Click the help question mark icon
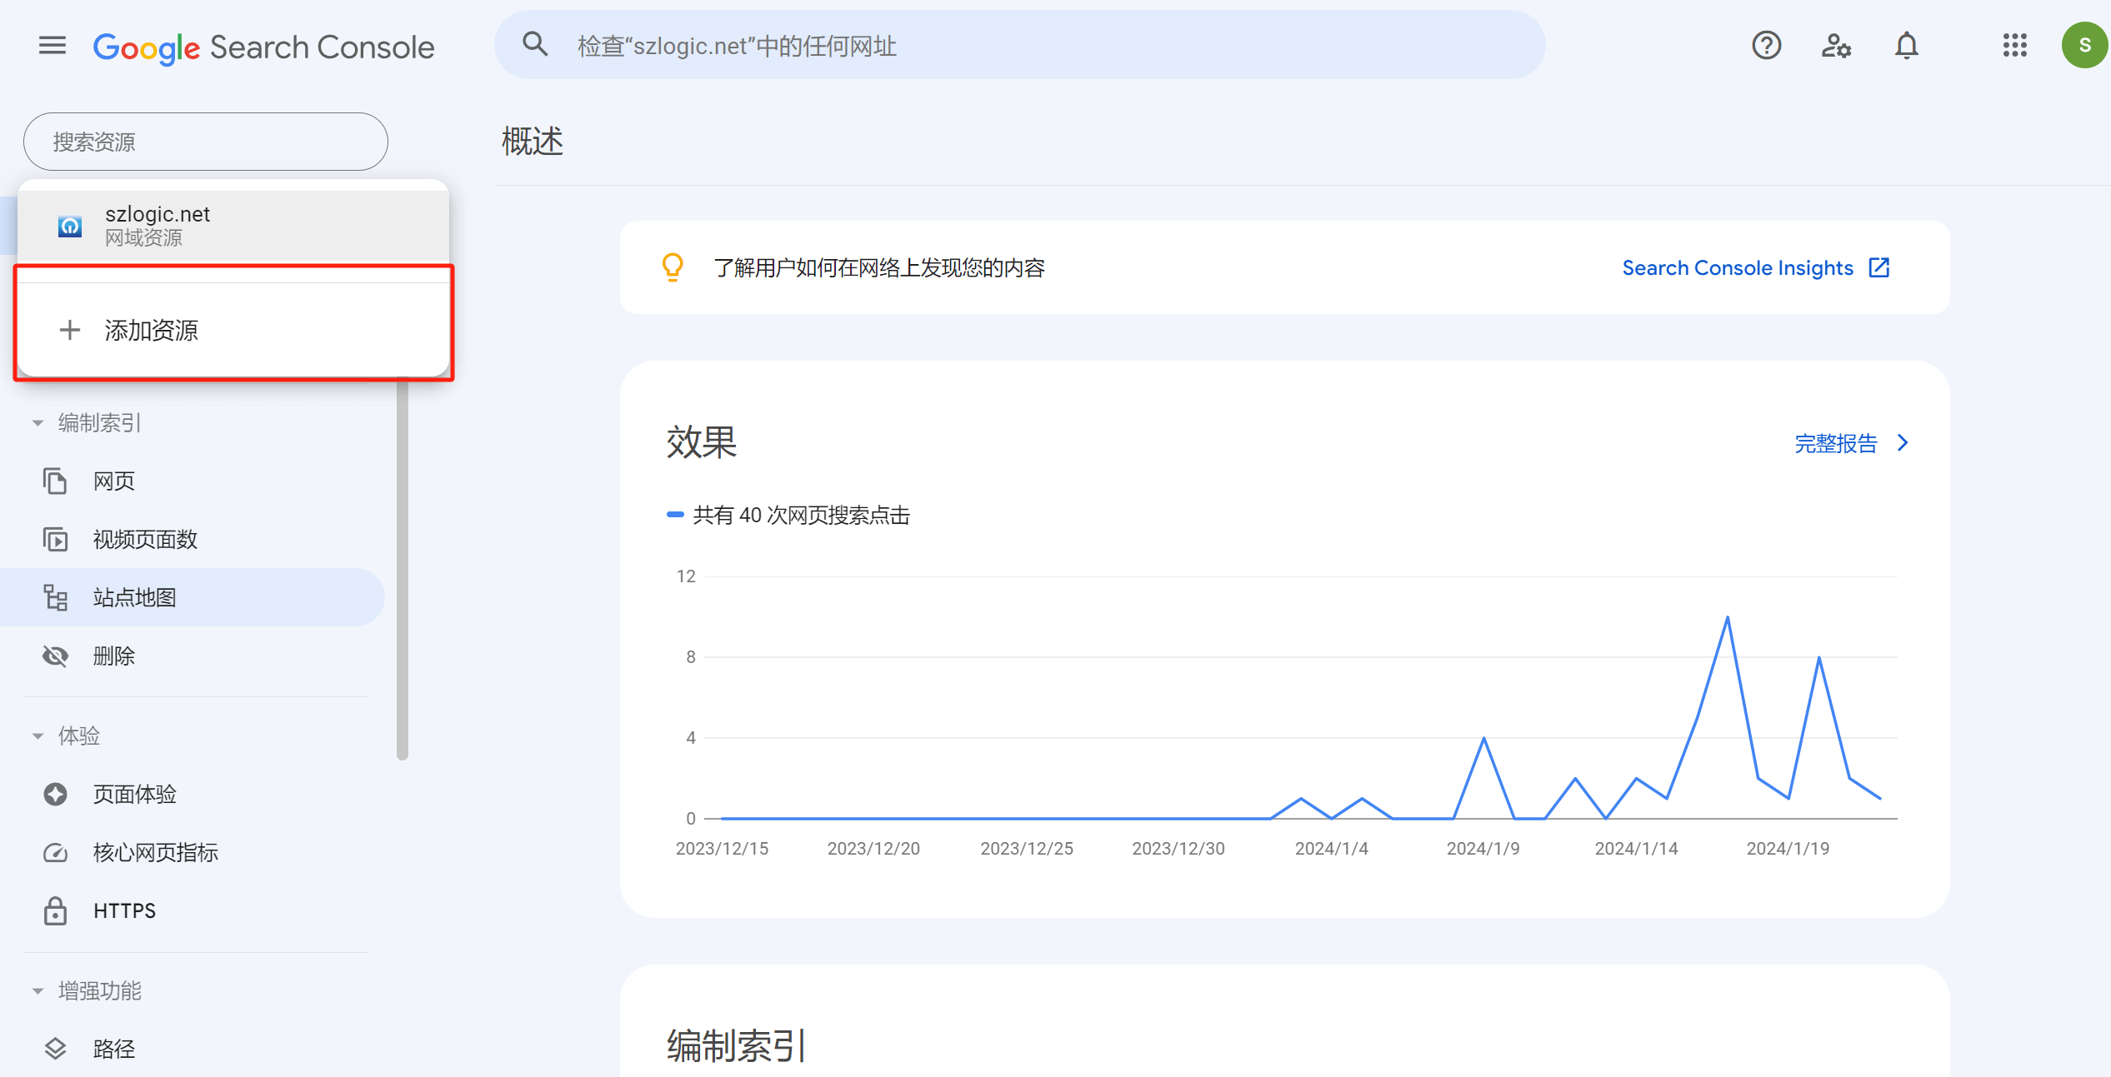The width and height of the screenshot is (2111, 1077). tap(1766, 46)
